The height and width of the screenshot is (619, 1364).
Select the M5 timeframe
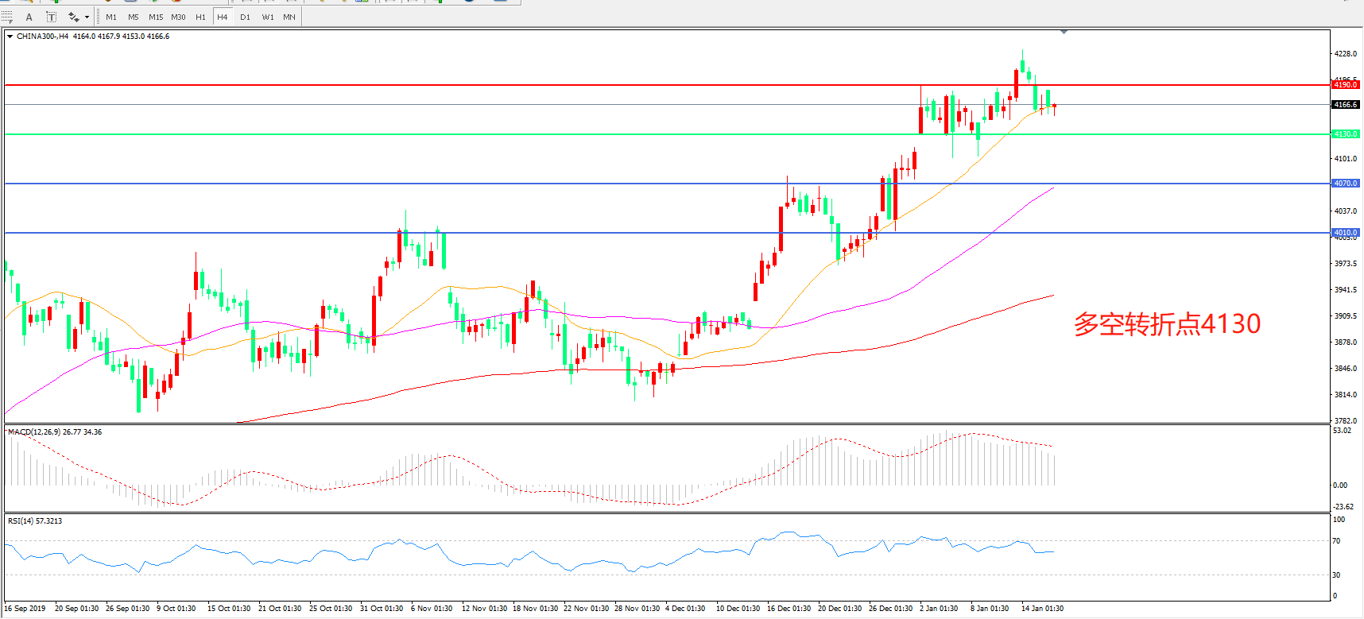[x=133, y=17]
